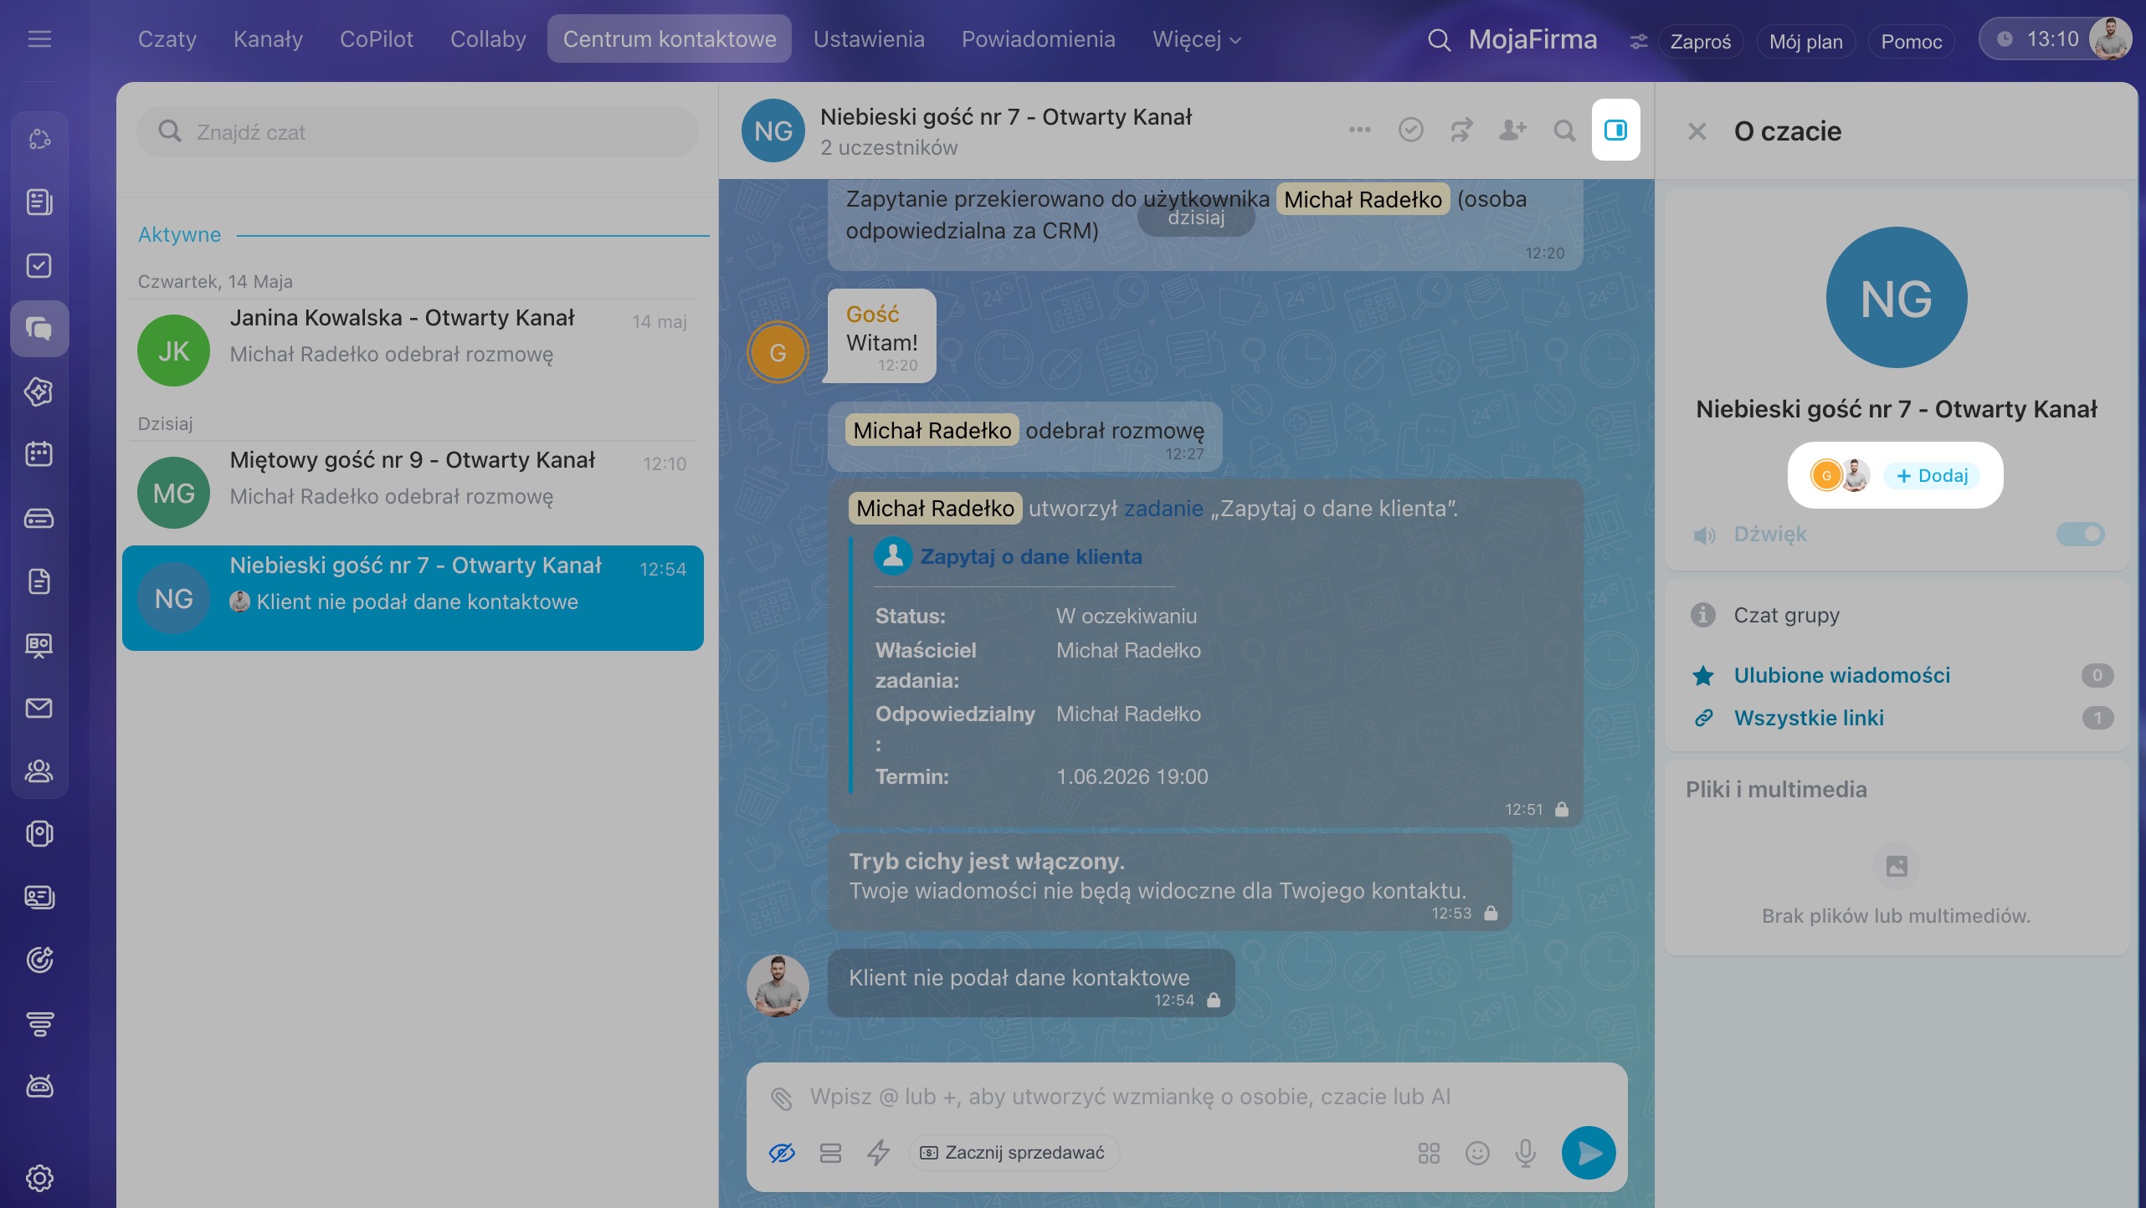Click the time tracker 13:10 clock toggle
Image resolution: width=2146 pixels, height=1208 pixels.
point(2036,39)
